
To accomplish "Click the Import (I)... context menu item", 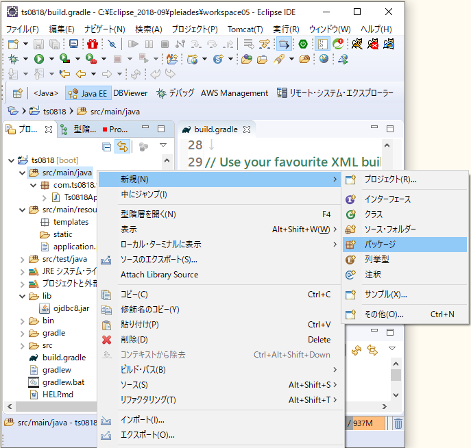I will point(219,420).
